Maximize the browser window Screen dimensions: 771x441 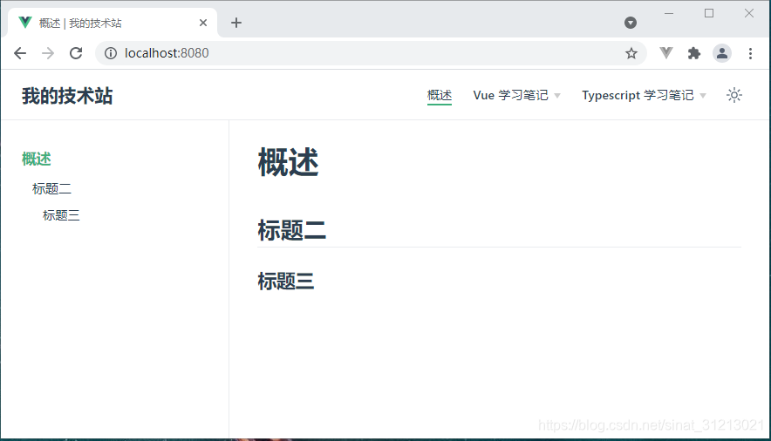click(x=709, y=13)
